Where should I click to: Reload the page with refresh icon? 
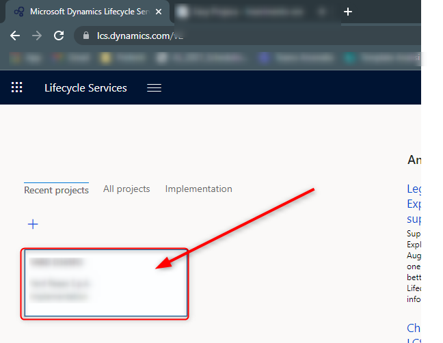59,36
